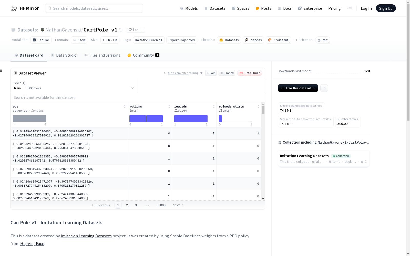Click the CartPole-v1 dataset title
The image size is (410, 256).
(x=100, y=30)
